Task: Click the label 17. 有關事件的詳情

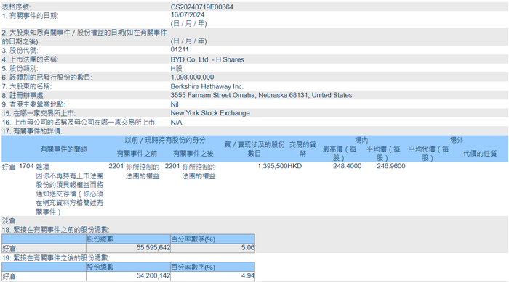Action: 32,131
